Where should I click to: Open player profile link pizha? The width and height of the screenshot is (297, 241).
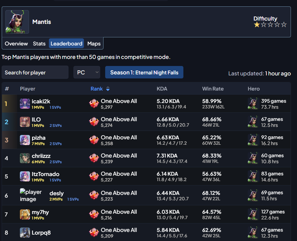pyautogui.click(x=39, y=138)
